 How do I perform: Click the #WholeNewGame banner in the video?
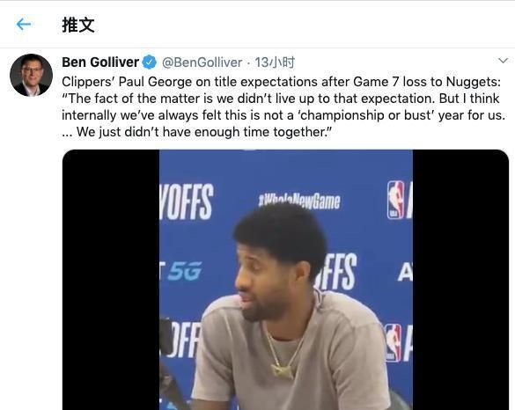299,201
